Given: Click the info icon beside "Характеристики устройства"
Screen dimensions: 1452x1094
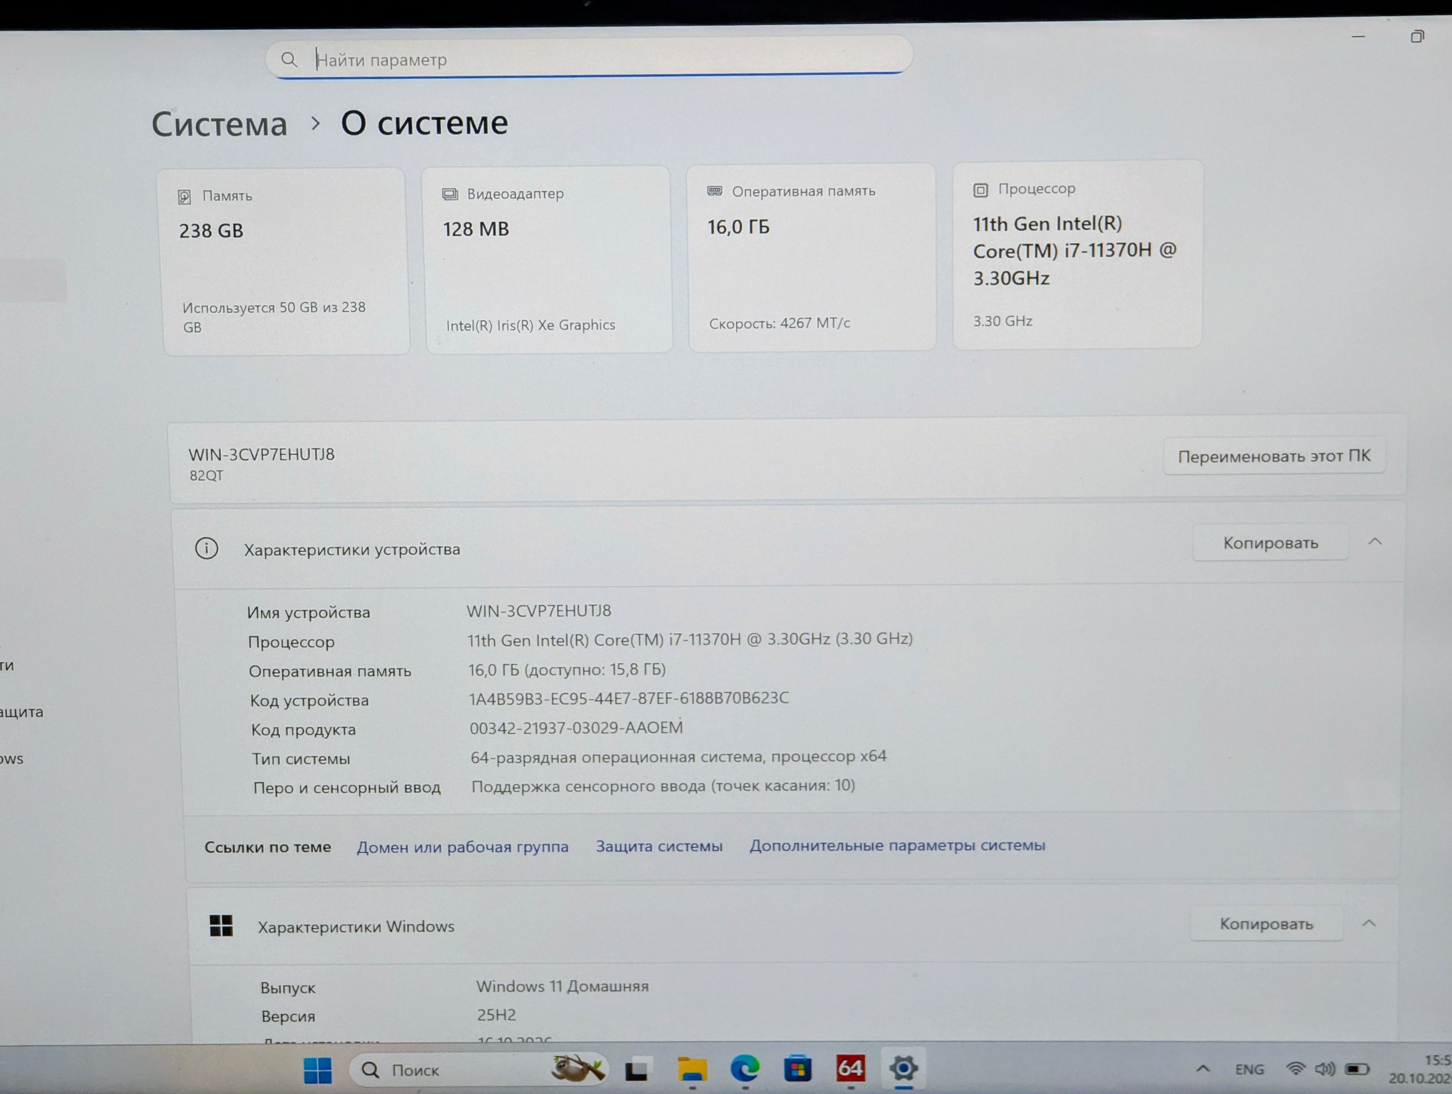Looking at the screenshot, I should pos(207,548).
